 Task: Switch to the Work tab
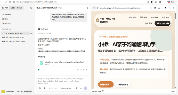(5, 8)
